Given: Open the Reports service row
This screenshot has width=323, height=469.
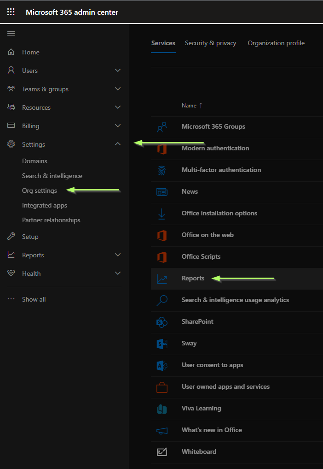Looking at the screenshot, I should tap(236, 279).
